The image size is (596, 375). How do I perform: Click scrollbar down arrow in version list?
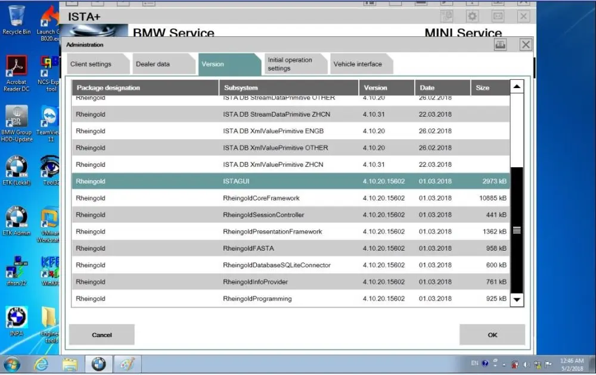pyautogui.click(x=517, y=299)
